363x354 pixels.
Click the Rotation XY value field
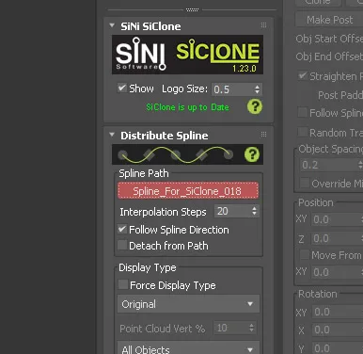(337, 312)
